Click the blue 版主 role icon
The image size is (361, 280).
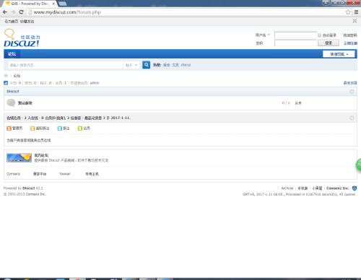point(60,128)
